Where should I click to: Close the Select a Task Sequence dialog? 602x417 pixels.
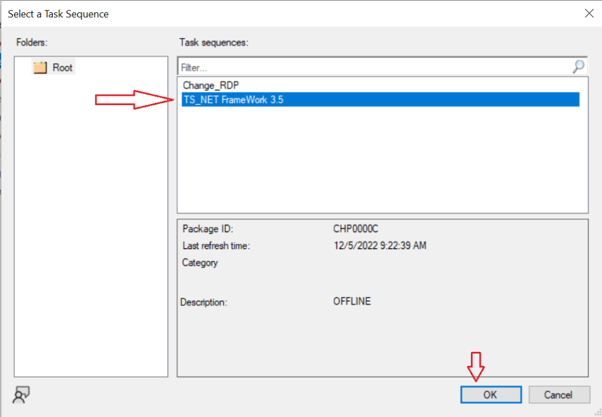[589, 14]
